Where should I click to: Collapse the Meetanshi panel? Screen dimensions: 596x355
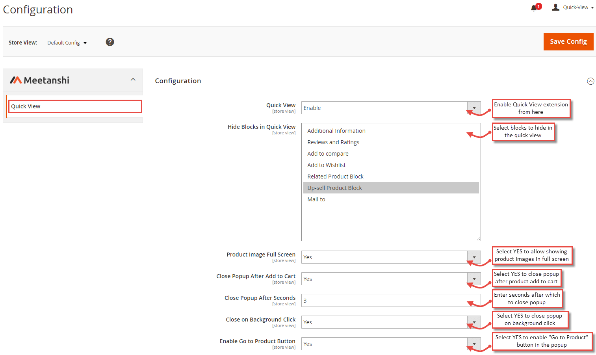click(133, 78)
